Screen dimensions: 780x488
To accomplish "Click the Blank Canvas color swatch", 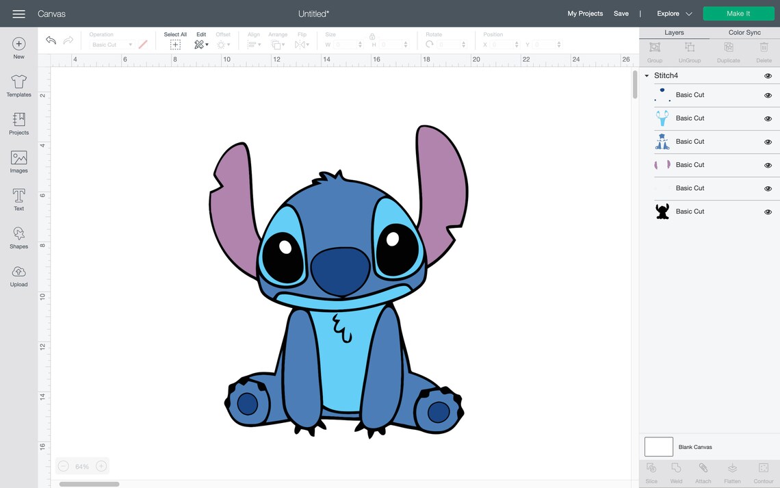I will [658, 446].
